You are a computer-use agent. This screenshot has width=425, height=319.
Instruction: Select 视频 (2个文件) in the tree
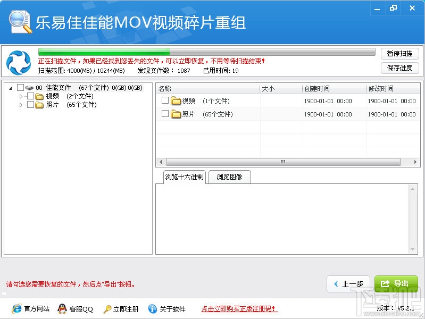(x=70, y=96)
